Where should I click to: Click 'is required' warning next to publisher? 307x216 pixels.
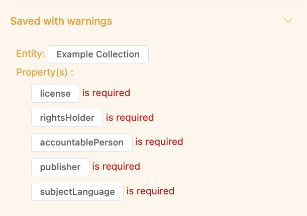pyautogui.click(x=116, y=167)
